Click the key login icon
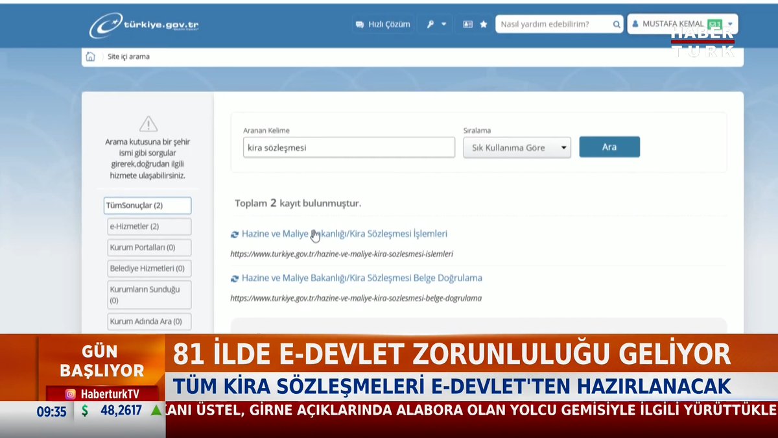 tap(430, 24)
